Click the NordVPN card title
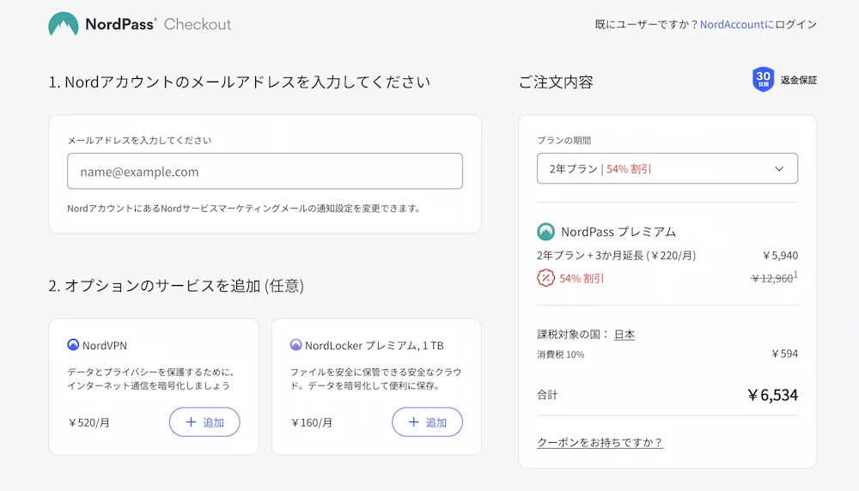 pos(105,345)
